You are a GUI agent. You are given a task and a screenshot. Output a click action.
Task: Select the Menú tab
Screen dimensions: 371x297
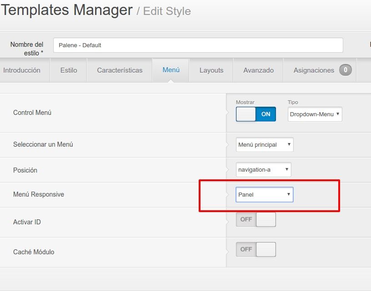171,70
